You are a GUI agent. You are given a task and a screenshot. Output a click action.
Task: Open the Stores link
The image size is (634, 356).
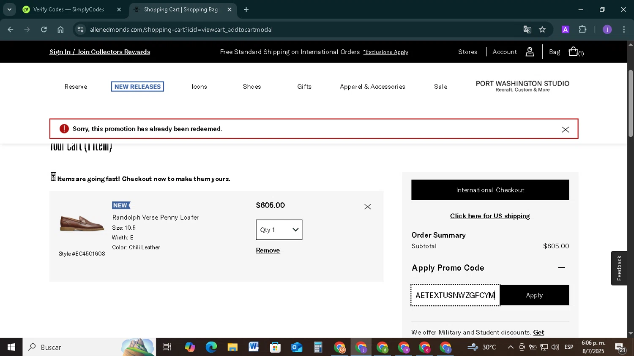[x=467, y=52]
